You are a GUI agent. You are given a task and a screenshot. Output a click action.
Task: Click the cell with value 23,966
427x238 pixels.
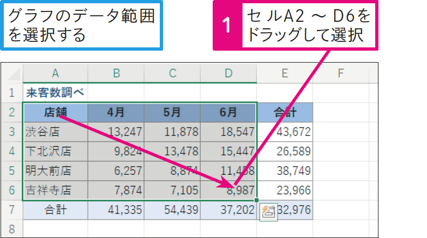coord(285,191)
